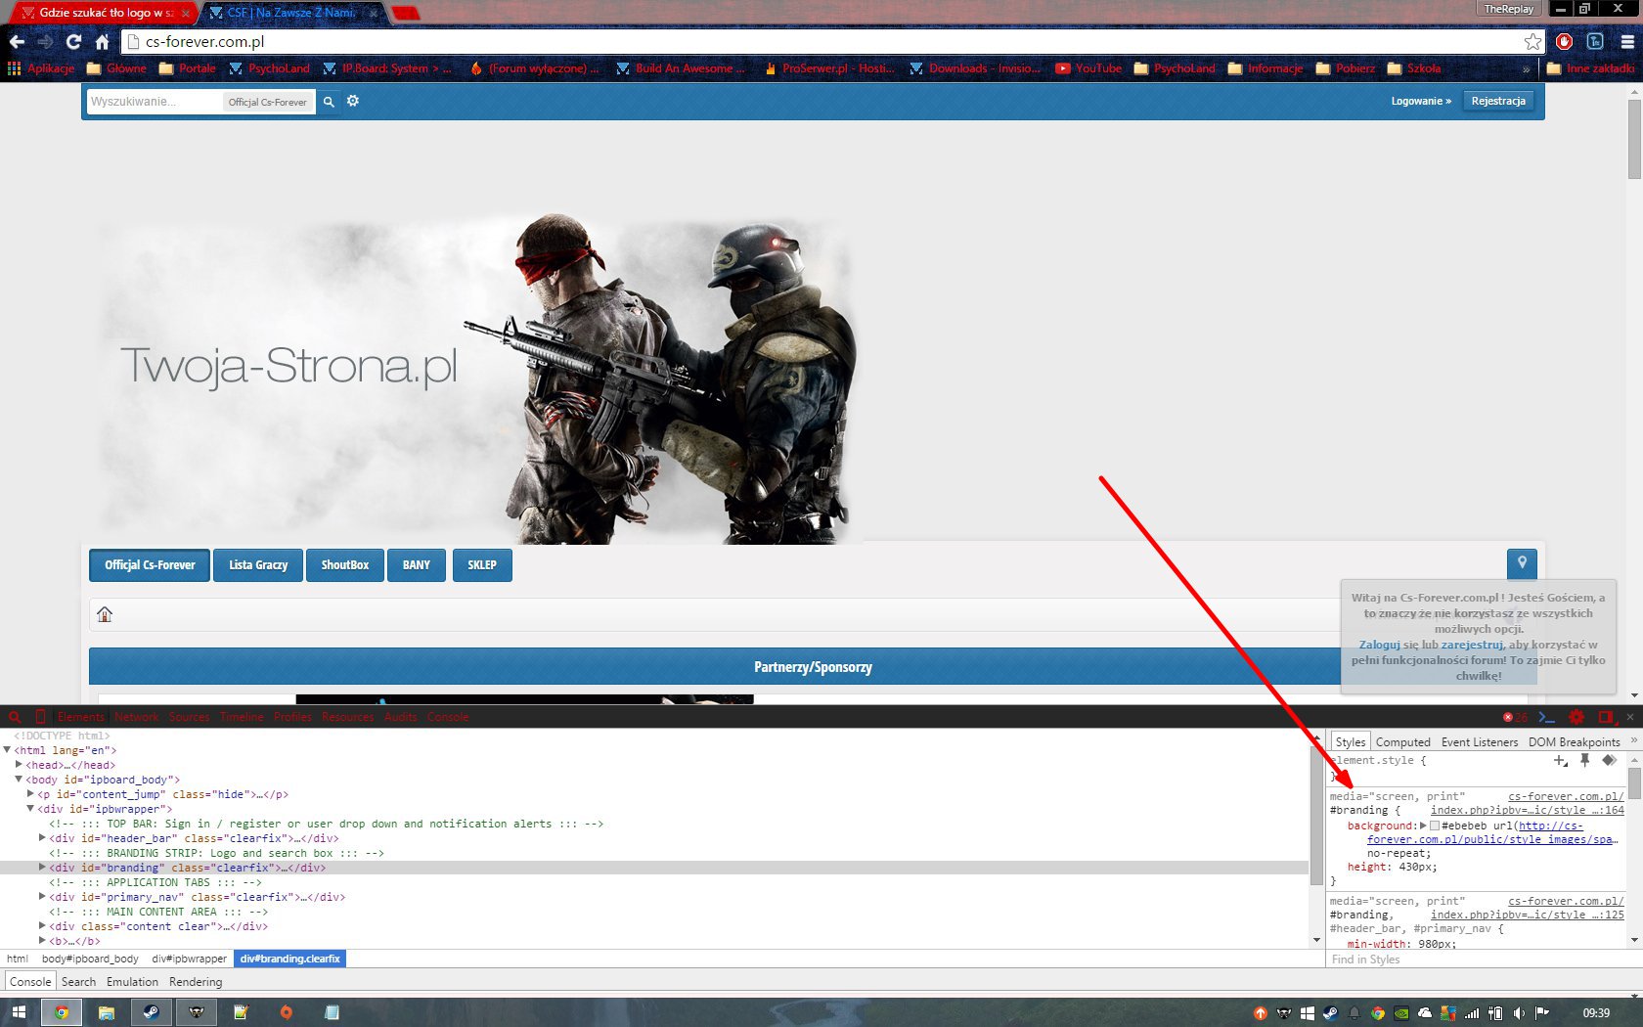Screen dimensions: 1643x1027
Task: Change DevTools dock side icon
Action: [1605, 717]
